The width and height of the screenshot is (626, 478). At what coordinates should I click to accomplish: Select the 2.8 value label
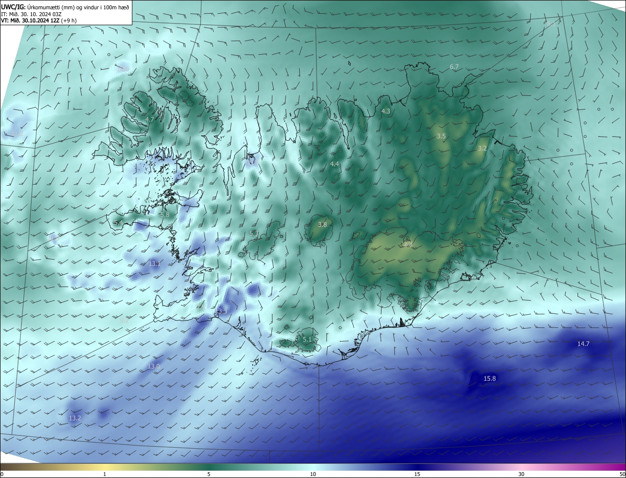pos(407,244)
